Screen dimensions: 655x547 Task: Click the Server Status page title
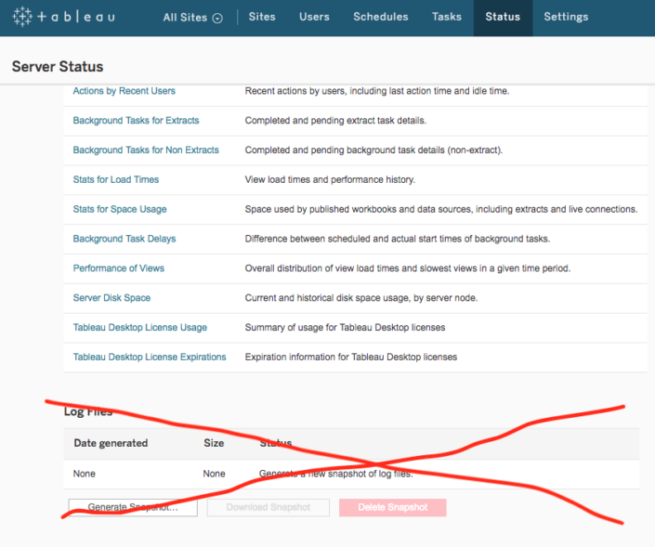tap(58, 66)
